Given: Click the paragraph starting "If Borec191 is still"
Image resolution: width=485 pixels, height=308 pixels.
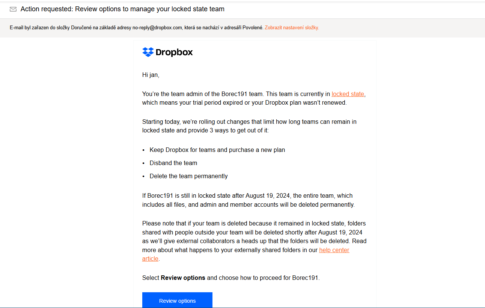Looking at the screenshot, I should click(x=248, y=200).
